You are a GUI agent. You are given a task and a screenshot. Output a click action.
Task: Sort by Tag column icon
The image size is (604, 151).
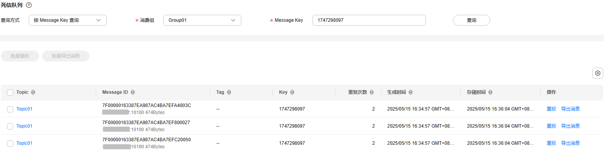tap(229, 92)
